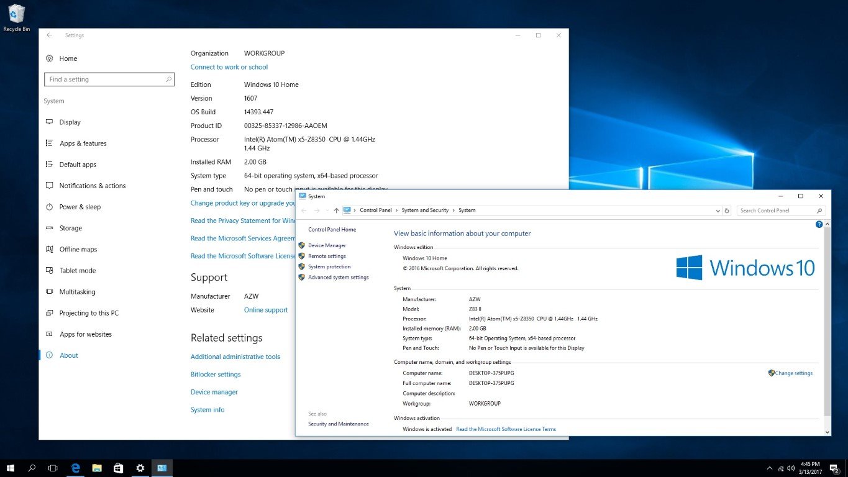The width and height of the screenshot is (848, 477).
Task: Switch to Settings app on taskbar
Action: click(140, 468)
